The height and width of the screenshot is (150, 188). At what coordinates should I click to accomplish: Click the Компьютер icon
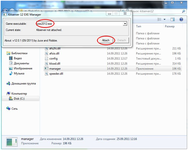9,93
